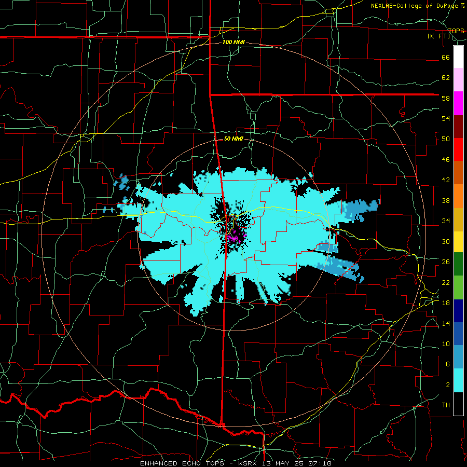Click the "TOPS" legend heading

click(x=456, y=31)
